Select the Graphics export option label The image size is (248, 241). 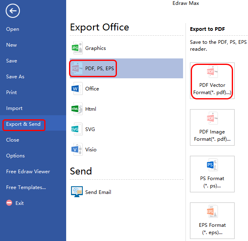point(95,48)
